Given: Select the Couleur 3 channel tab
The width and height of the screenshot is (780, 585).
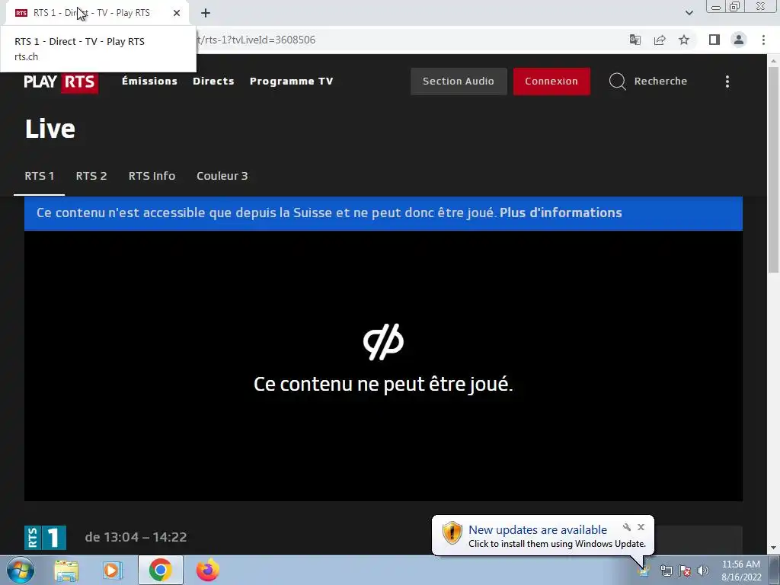Looking at the screenshot, I should pyautogui.click(x=222, y=176).
